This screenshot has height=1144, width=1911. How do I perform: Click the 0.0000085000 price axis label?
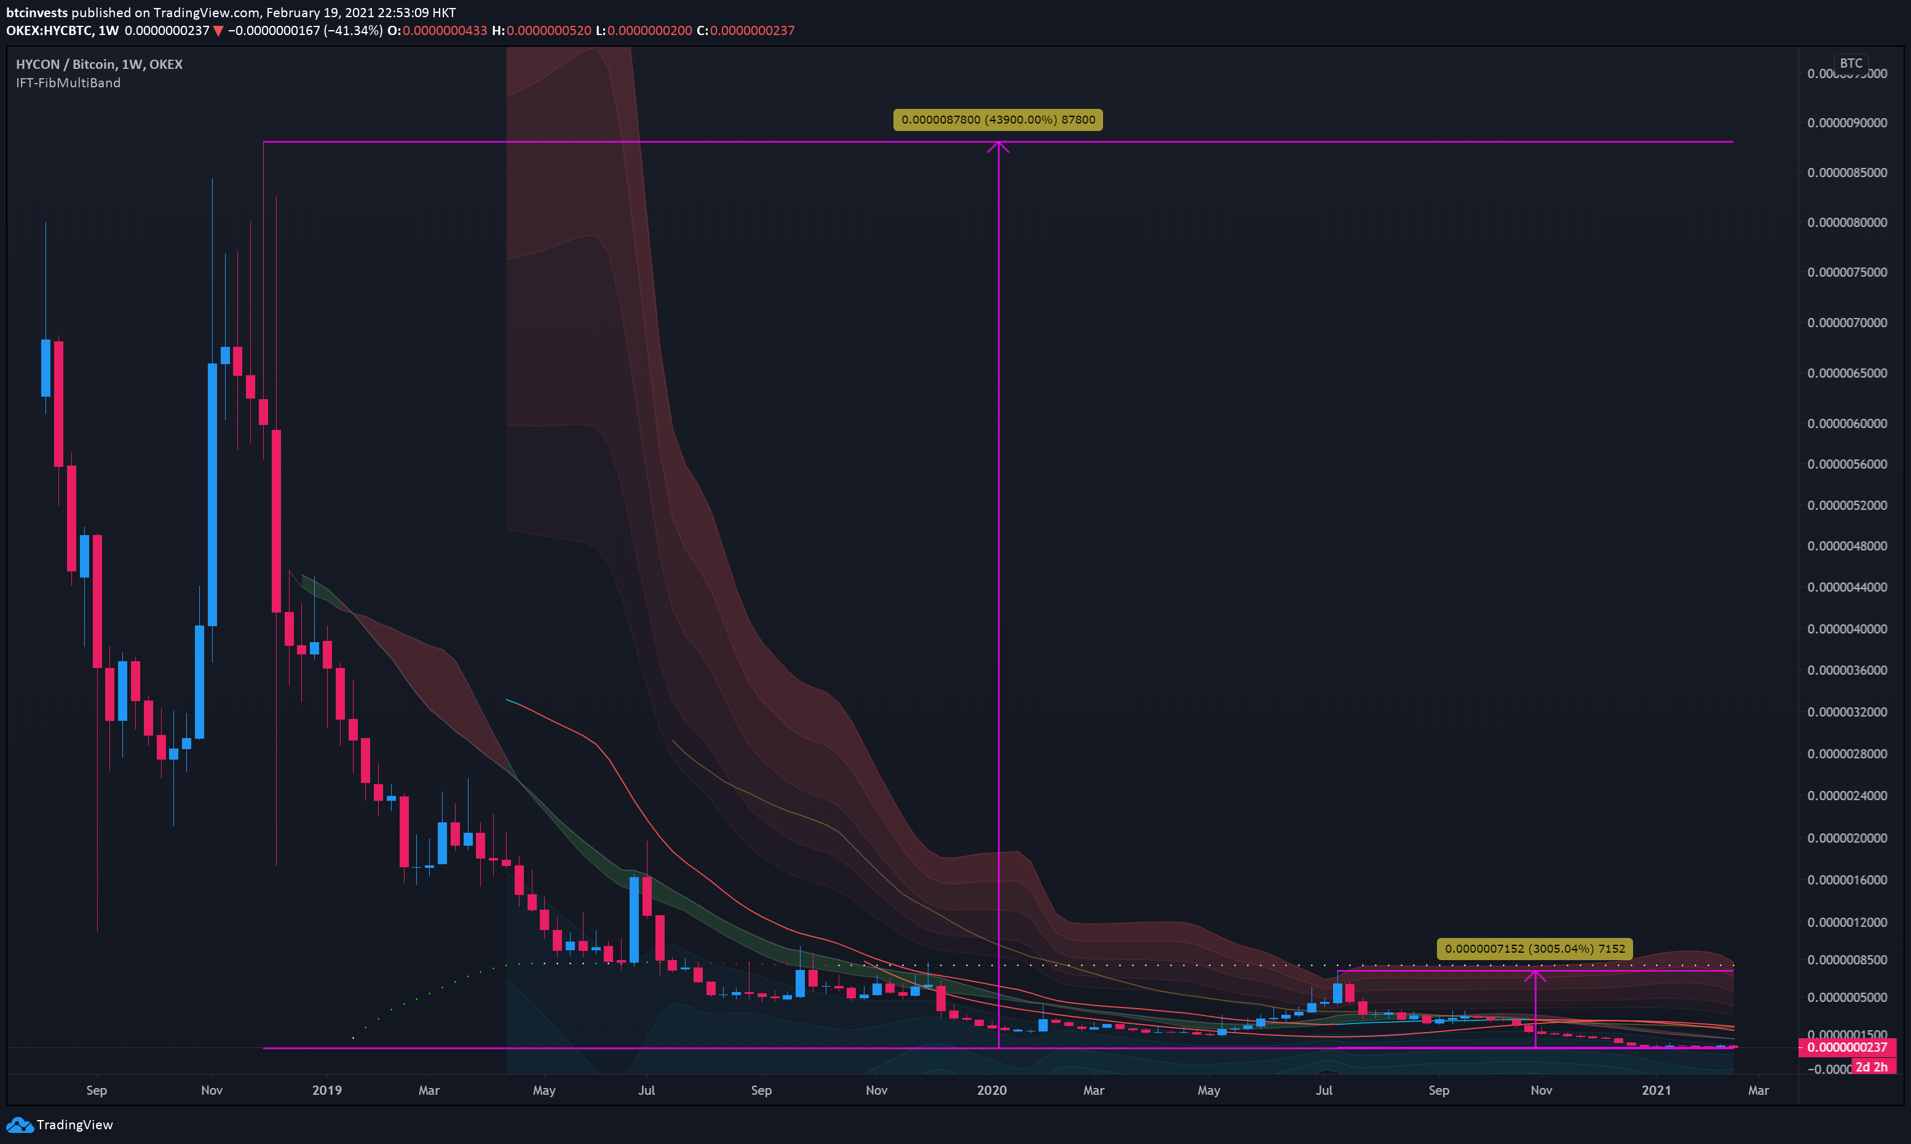tap(1847, 172)
